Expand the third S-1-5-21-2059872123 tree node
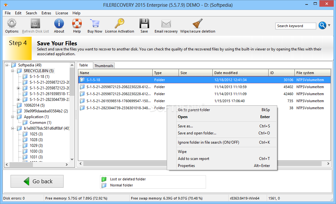The height and width of the screenshot is (204, 336). tap(19, 88)
